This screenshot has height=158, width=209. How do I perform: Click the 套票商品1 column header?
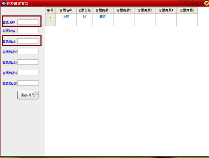click(103, 11)
